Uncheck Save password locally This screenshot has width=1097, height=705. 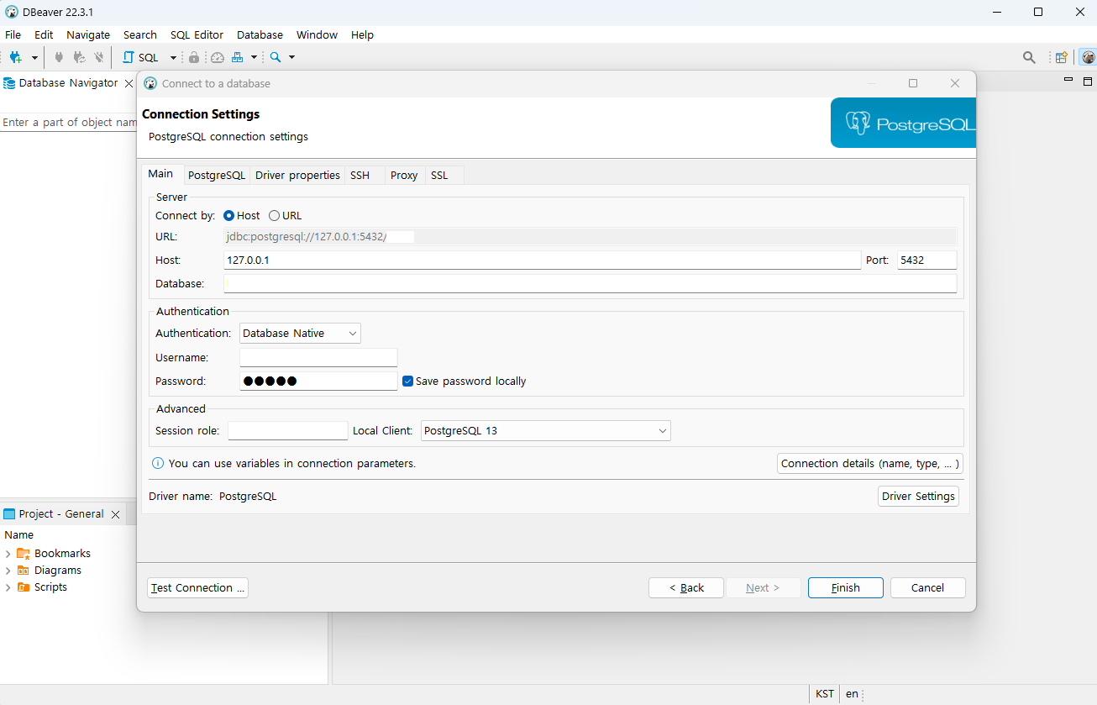click(408, 381)
